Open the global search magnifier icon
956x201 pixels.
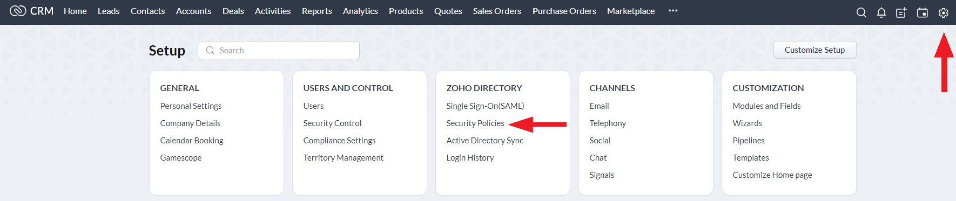click(x=861, y=12)
